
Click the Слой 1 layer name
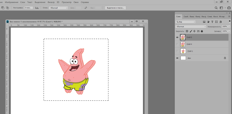point(190,51)
